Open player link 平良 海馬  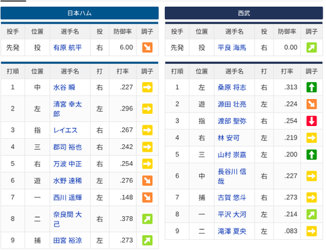232,47
